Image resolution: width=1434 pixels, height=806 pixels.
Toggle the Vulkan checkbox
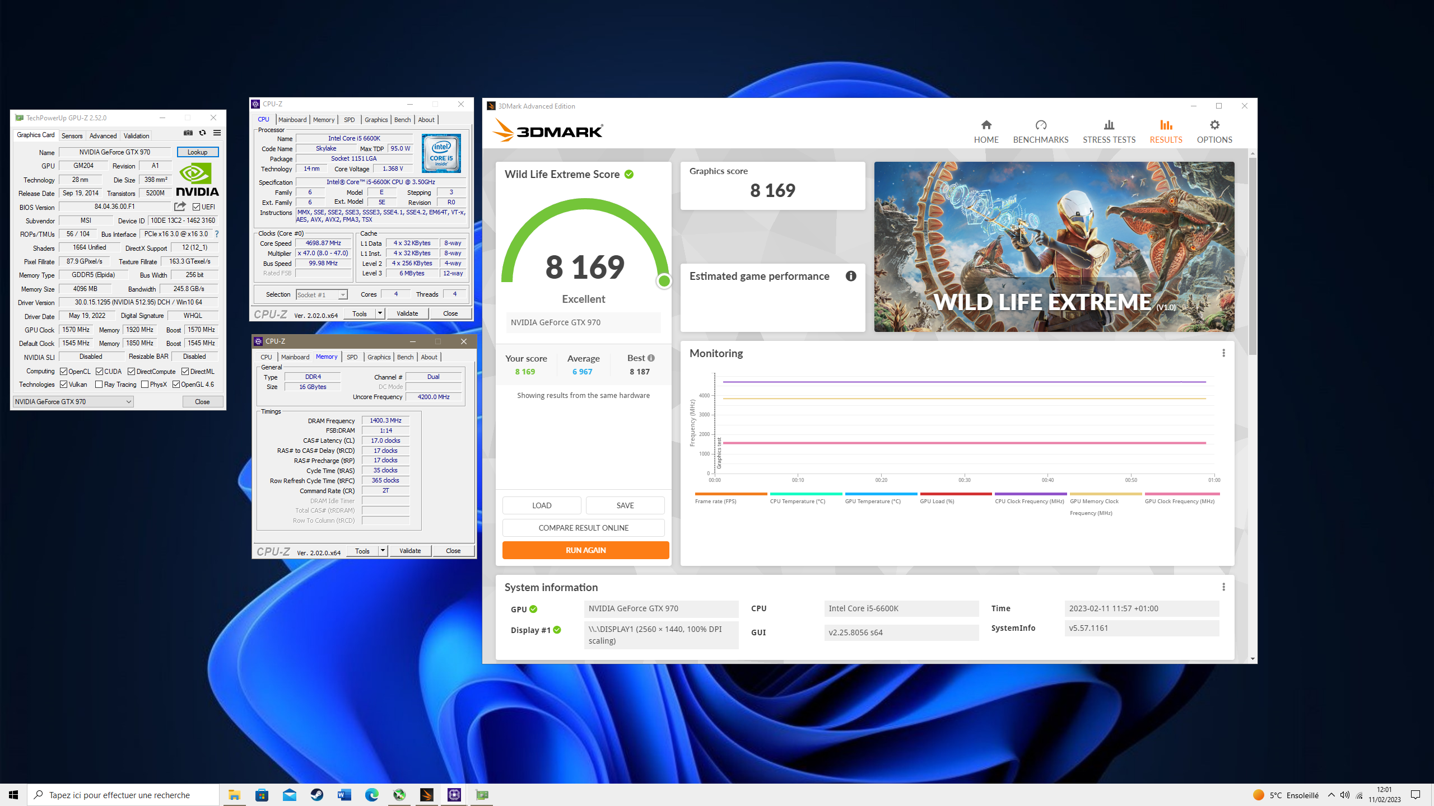click(64, 385)
